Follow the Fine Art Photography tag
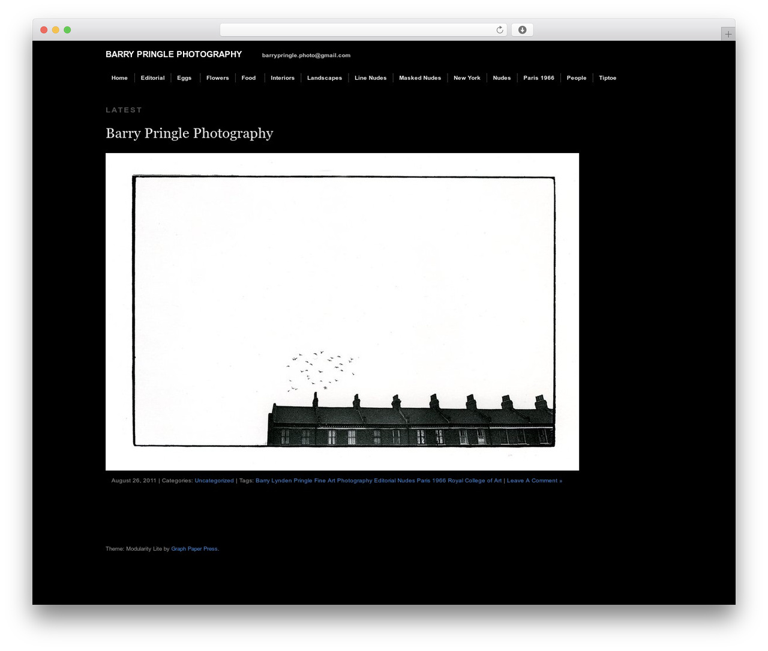 click(343, 480)
